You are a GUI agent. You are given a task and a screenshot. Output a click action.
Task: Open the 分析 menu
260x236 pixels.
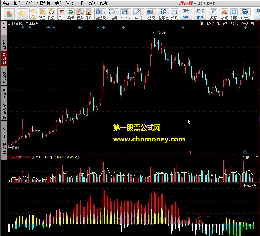tap(29, 3)
